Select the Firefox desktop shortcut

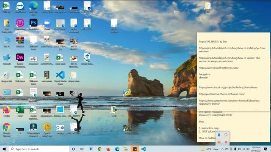7,111
